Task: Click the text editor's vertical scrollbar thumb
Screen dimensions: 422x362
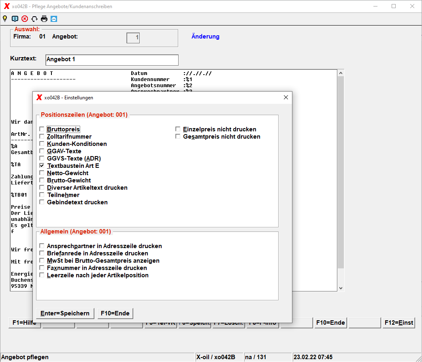Action: point(341,172)
